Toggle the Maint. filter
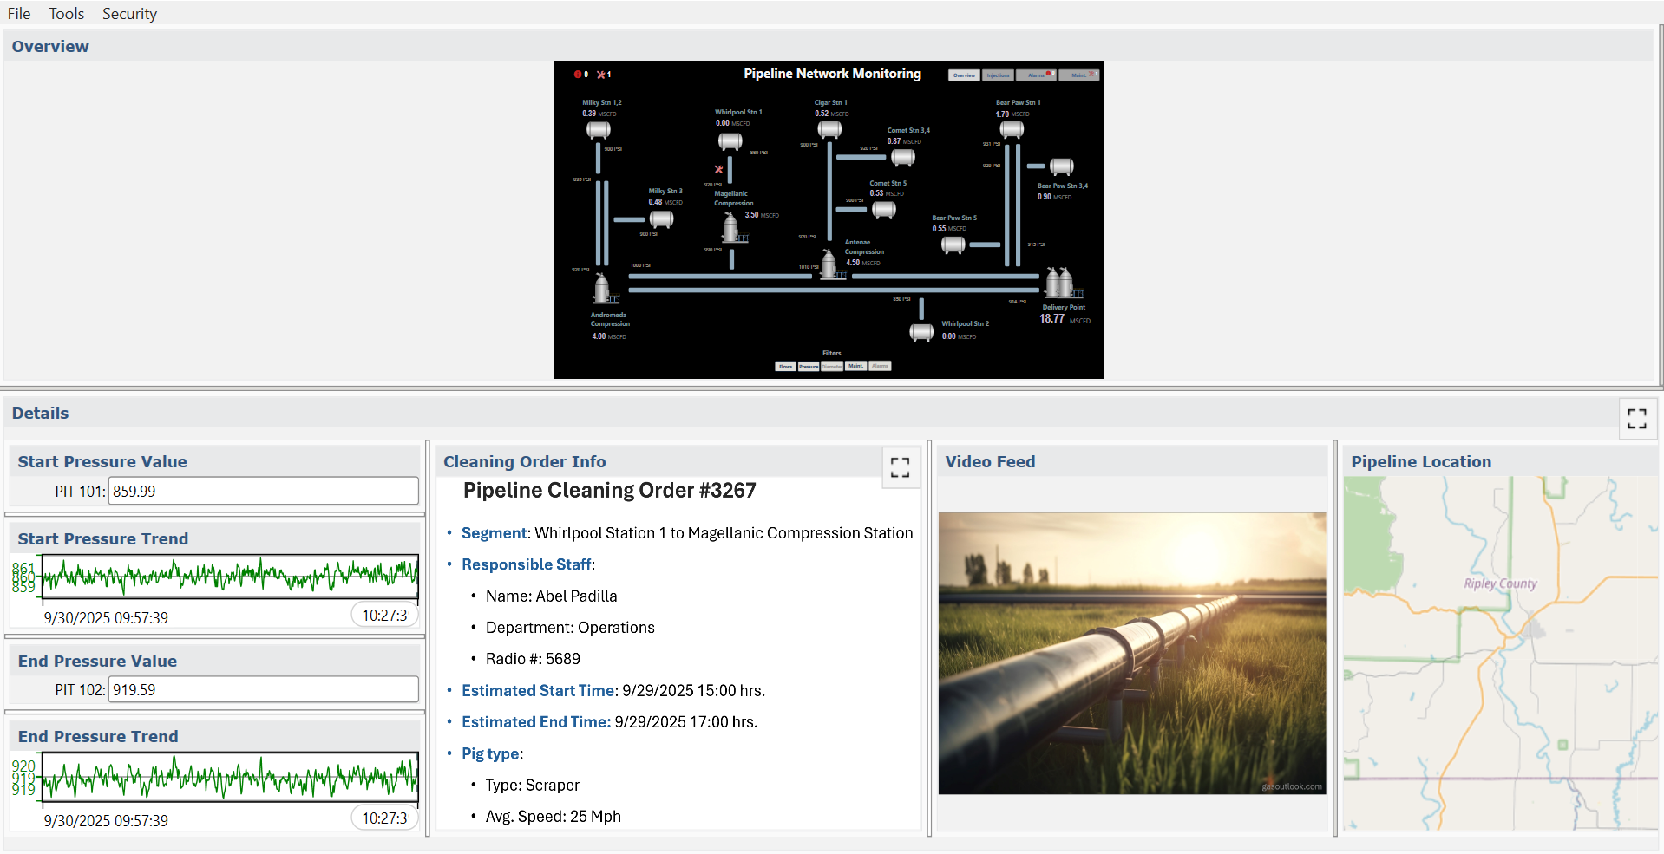Screen dimensions: 1664x854 [855, 366]
